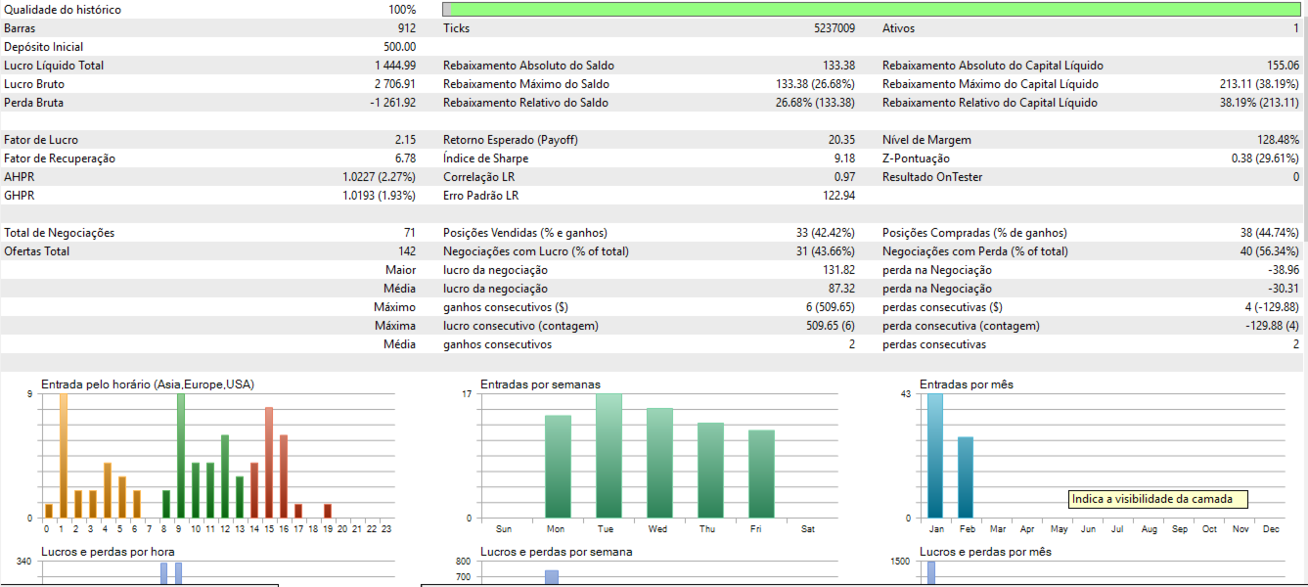Click the Retorno Esperado (Payoff) value 20.35
This screenshot has width=1308, height=587.
pyautogui.click(x=842, y=140)
